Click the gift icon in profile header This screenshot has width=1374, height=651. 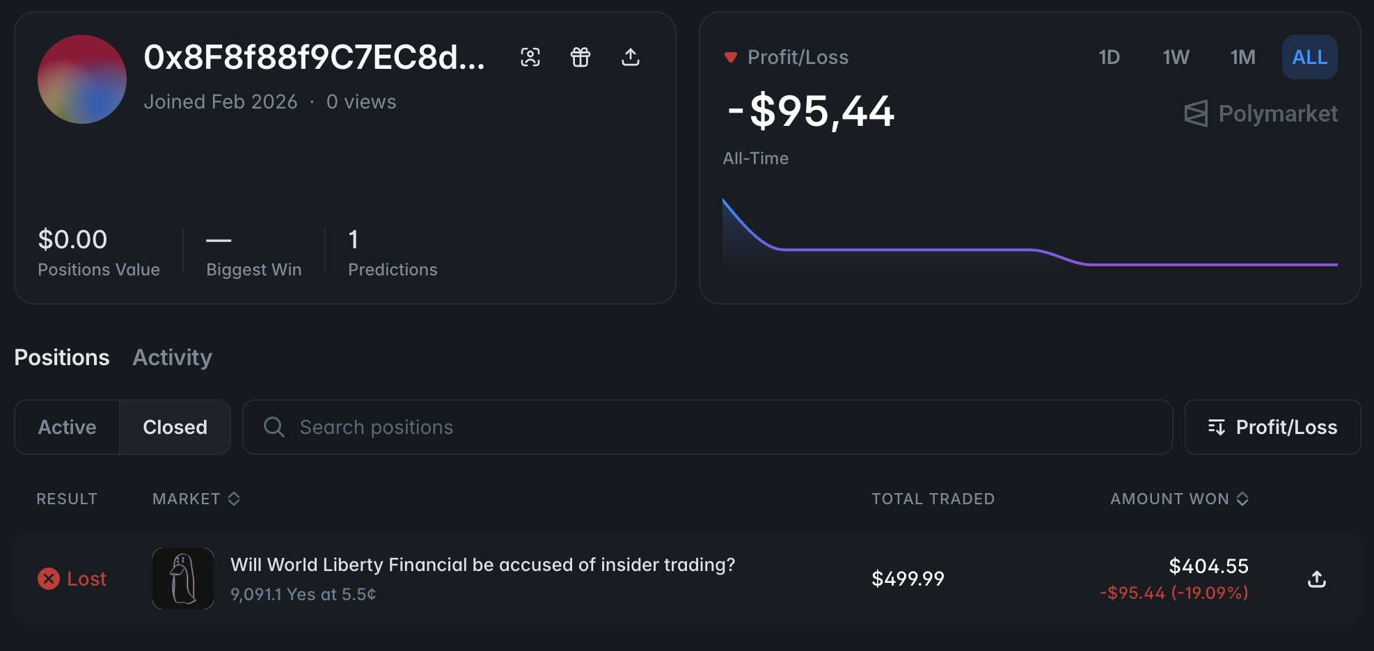pos(581,57)
